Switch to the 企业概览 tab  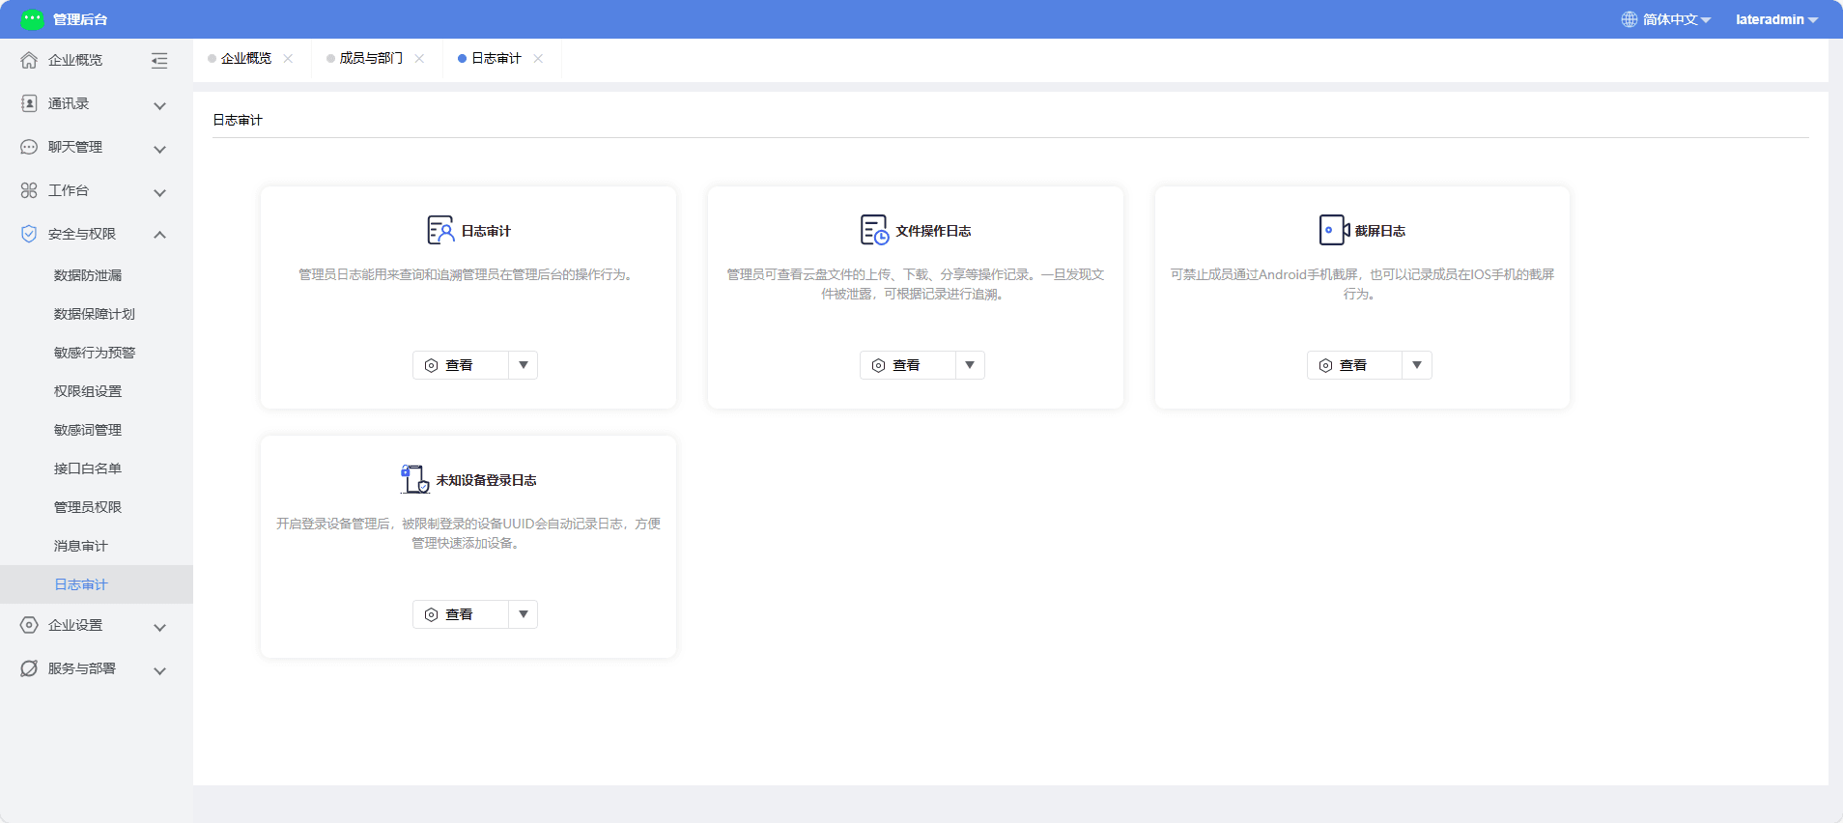coord(246,58)
